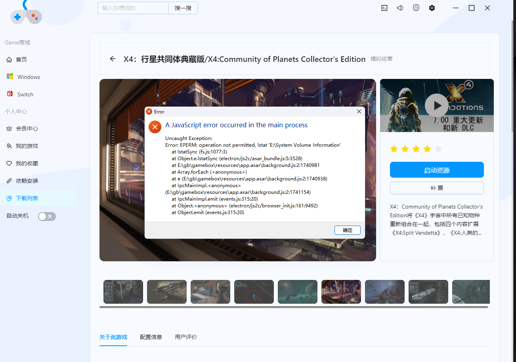Close the Error dialog with X

359,111
